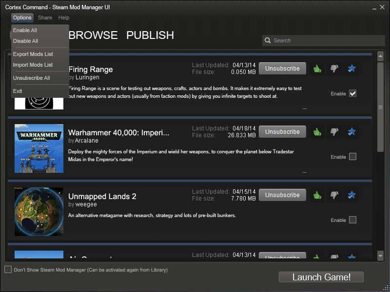
Task: Select Export Mods List
Action: [x=33, y=54]
